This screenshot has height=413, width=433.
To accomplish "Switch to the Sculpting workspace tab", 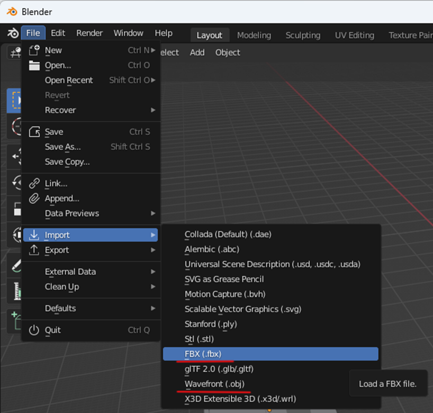I will pos(303,35).
